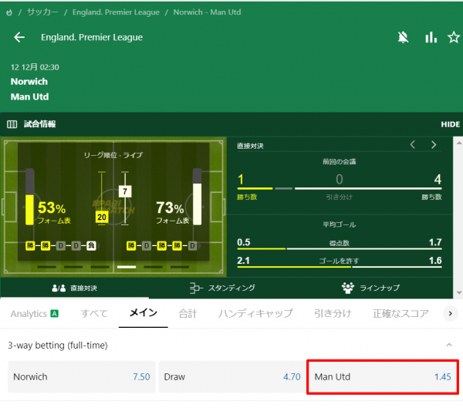Screen dimensions: 463x408
Task: Select the 直接対決 head-to-head tab
Action: pos(74,288)
